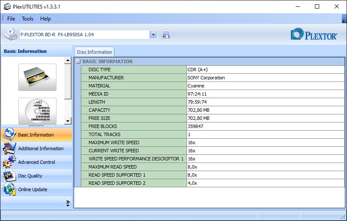The image size is (347, 221).
Task: Click the sidebar scrollbar down arrow
Action: click(x=68, y=121)
